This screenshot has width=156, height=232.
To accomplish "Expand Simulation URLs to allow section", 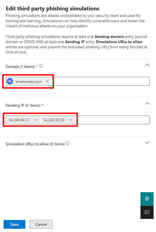I will tap(147, 143).
